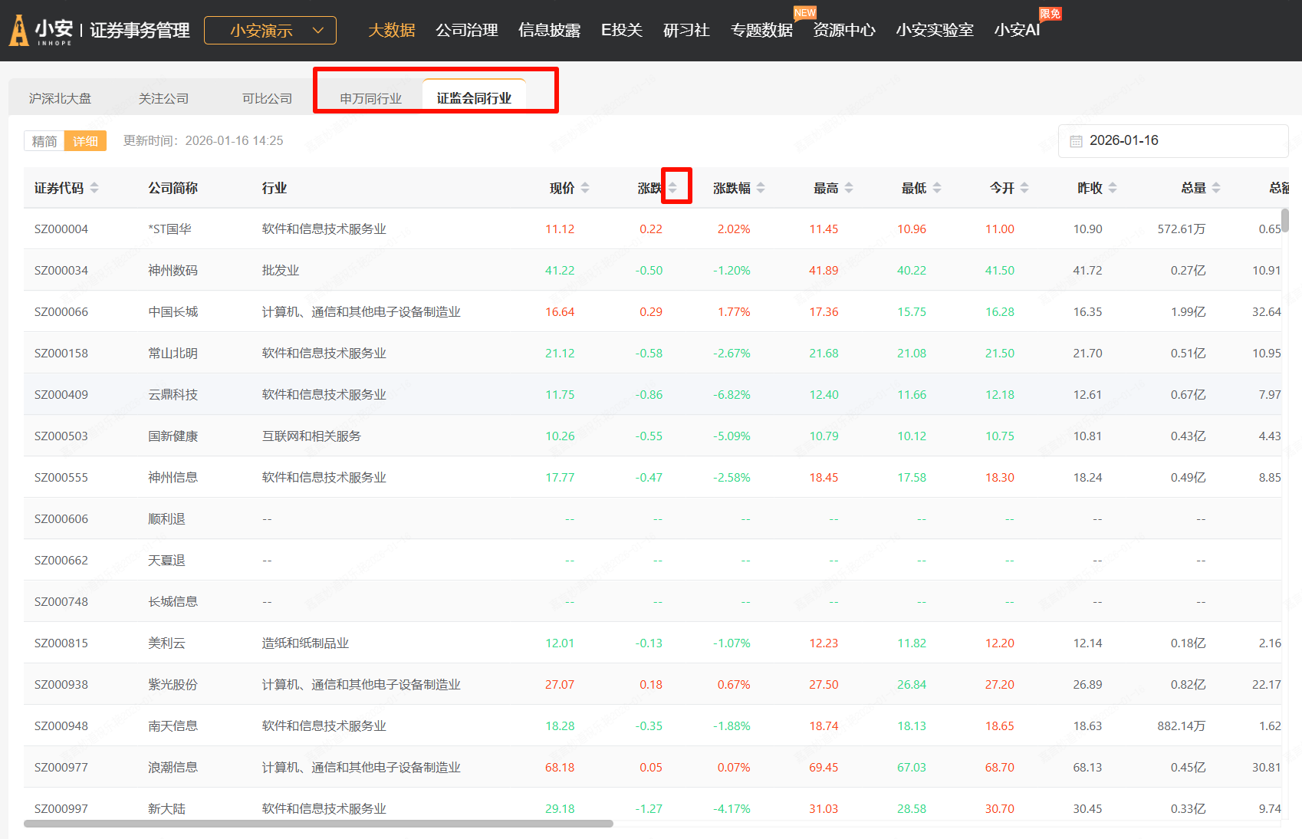The height and width of the screenshot is (839, 1302).
Task: Go to 信息披露 in top navigation
Action: pos(549,30)
